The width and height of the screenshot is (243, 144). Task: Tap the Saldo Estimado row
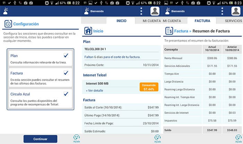click(121, 131)
